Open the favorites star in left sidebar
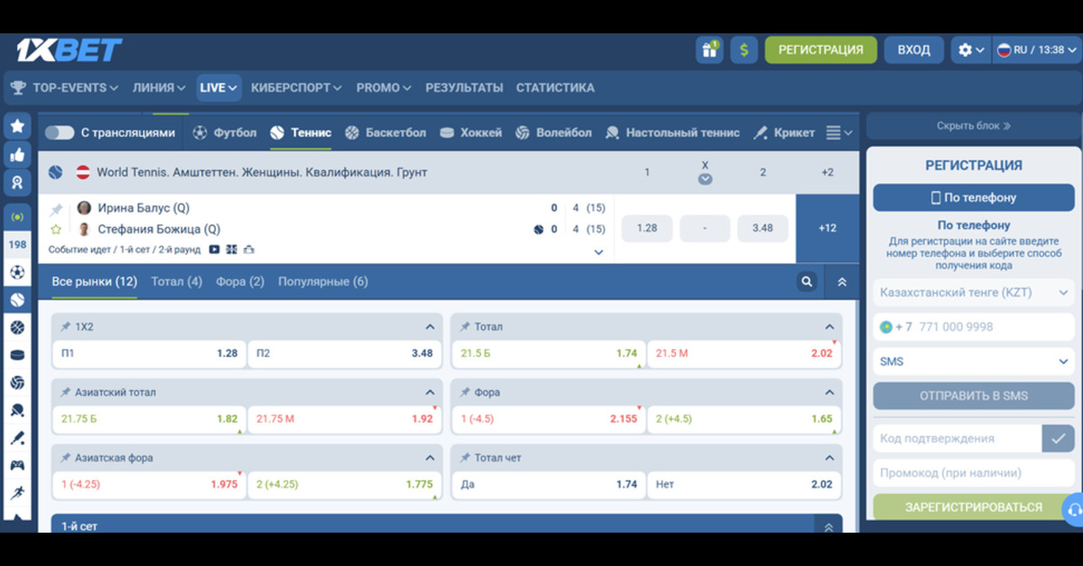This screenshot has height=566, width=1083. 17,126
